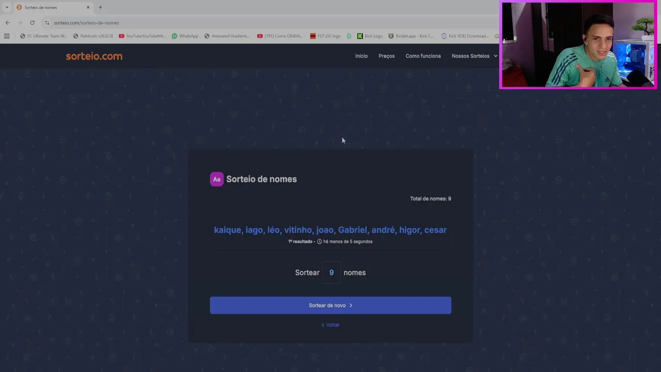661x372 pixels.
Task: Open the apps grid in bookmarks bar
Action: click(x=7, y=36)
